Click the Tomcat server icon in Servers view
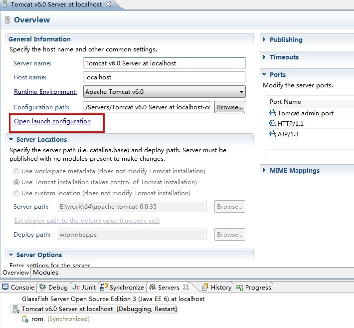 (x=16, y=309)
